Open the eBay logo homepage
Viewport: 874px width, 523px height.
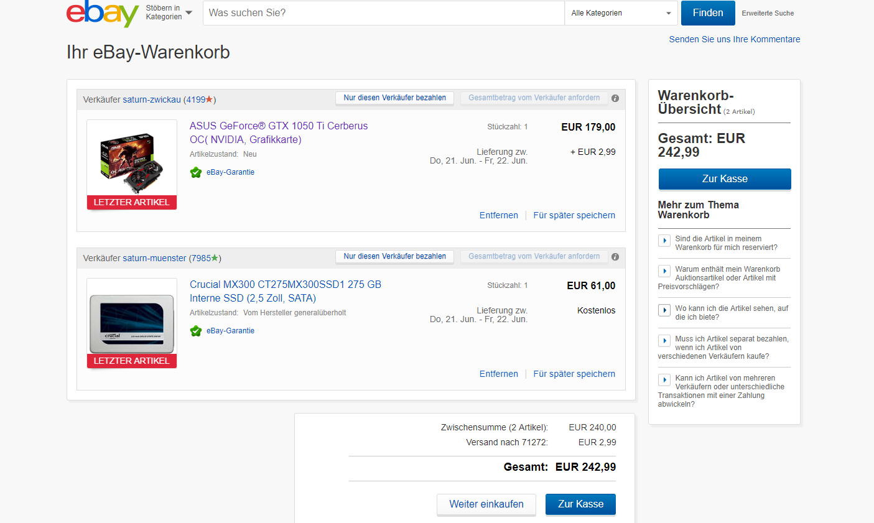103,13
